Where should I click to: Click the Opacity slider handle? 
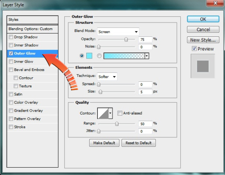coord(126,39)
